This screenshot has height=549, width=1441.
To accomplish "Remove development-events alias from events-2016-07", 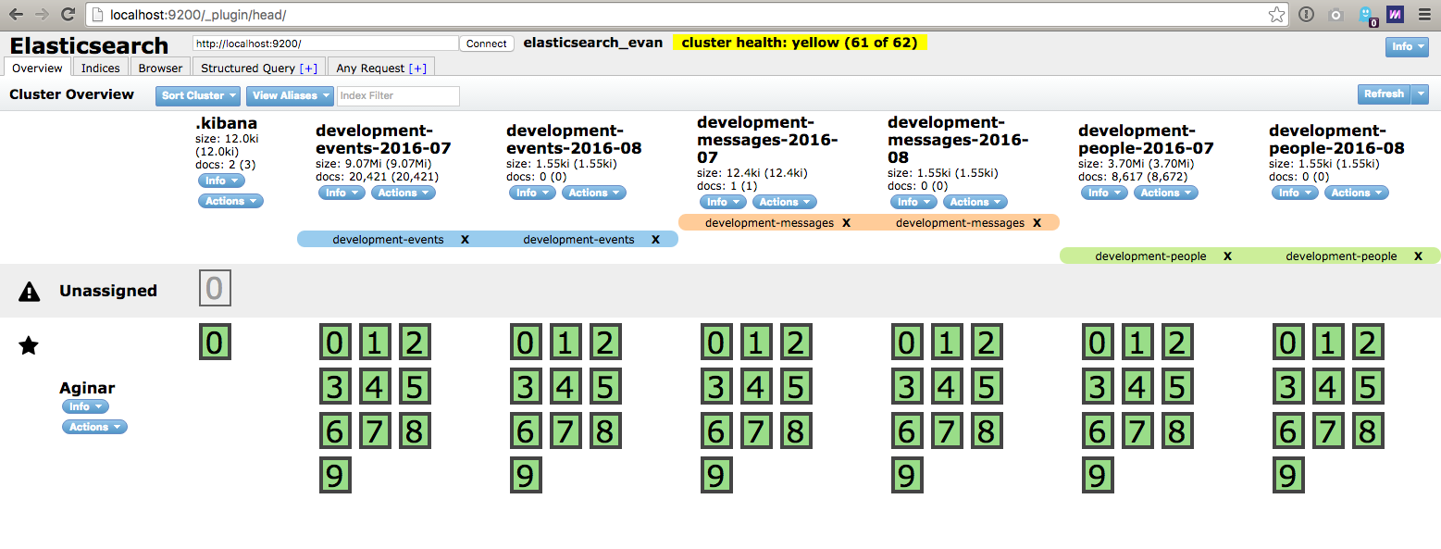I will [x=465, y=240].
